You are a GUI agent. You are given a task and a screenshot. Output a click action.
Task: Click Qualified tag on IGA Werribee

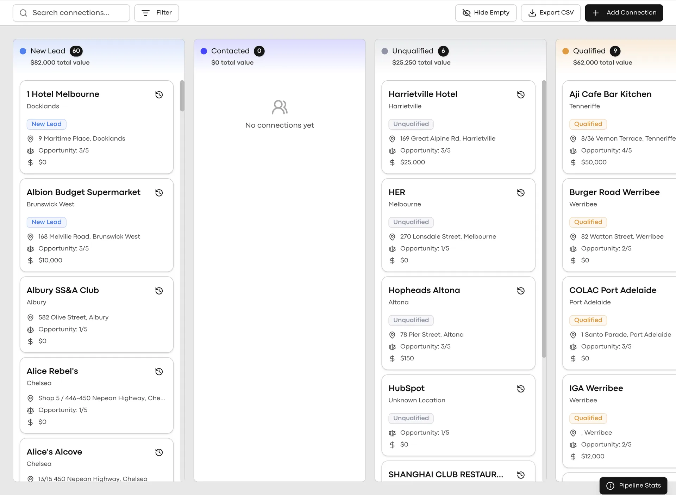pyautogui.click(x=588, y=418)
